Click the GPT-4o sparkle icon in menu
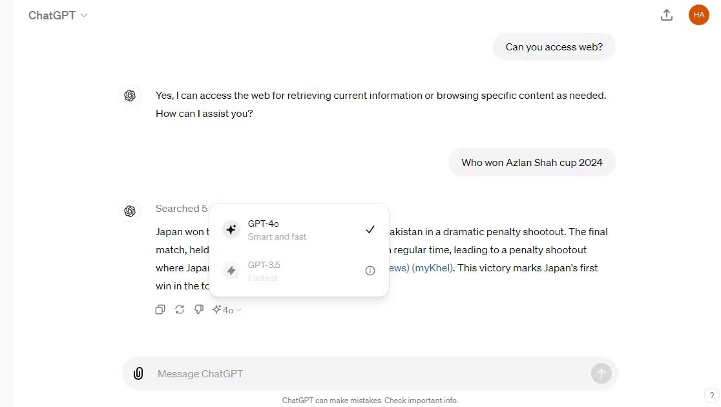 coord(231,229)
